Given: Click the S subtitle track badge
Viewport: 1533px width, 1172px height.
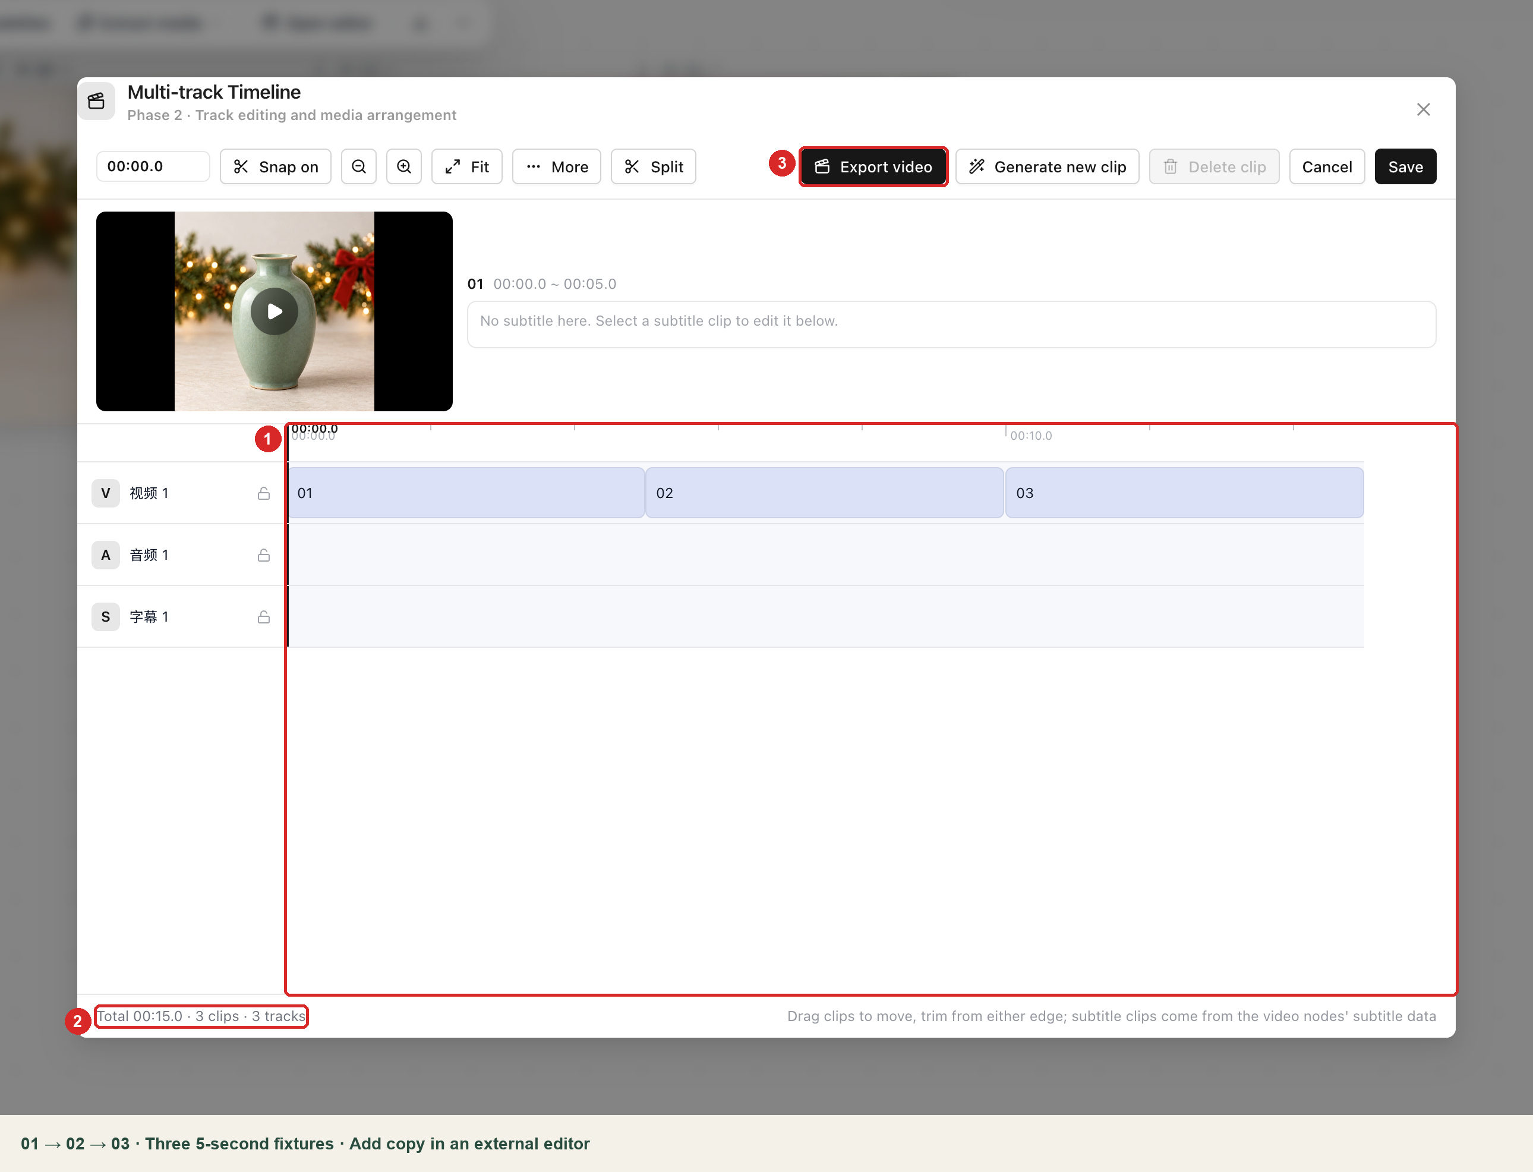Looking at the screenshot, I should (105, 617).
